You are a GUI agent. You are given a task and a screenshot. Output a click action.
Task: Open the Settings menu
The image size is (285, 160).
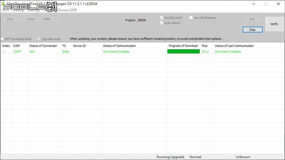(34, 10)
